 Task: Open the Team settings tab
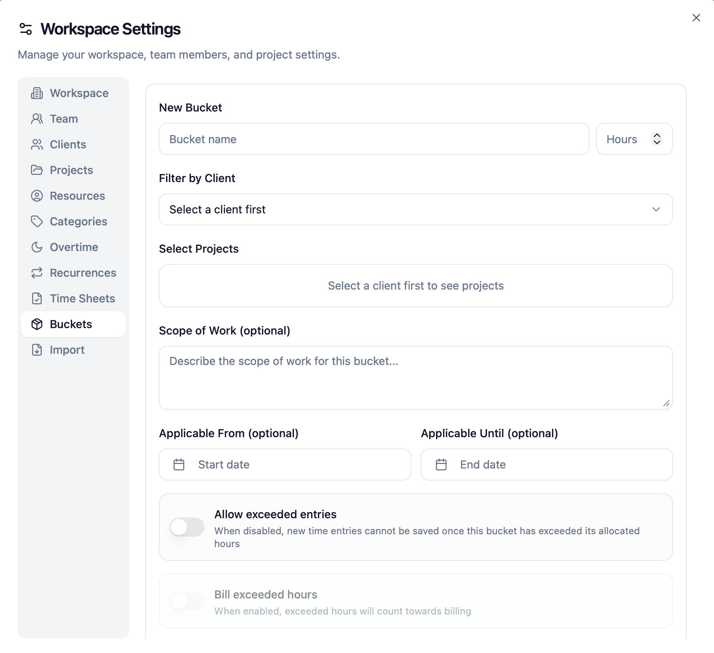pos(73,119)
